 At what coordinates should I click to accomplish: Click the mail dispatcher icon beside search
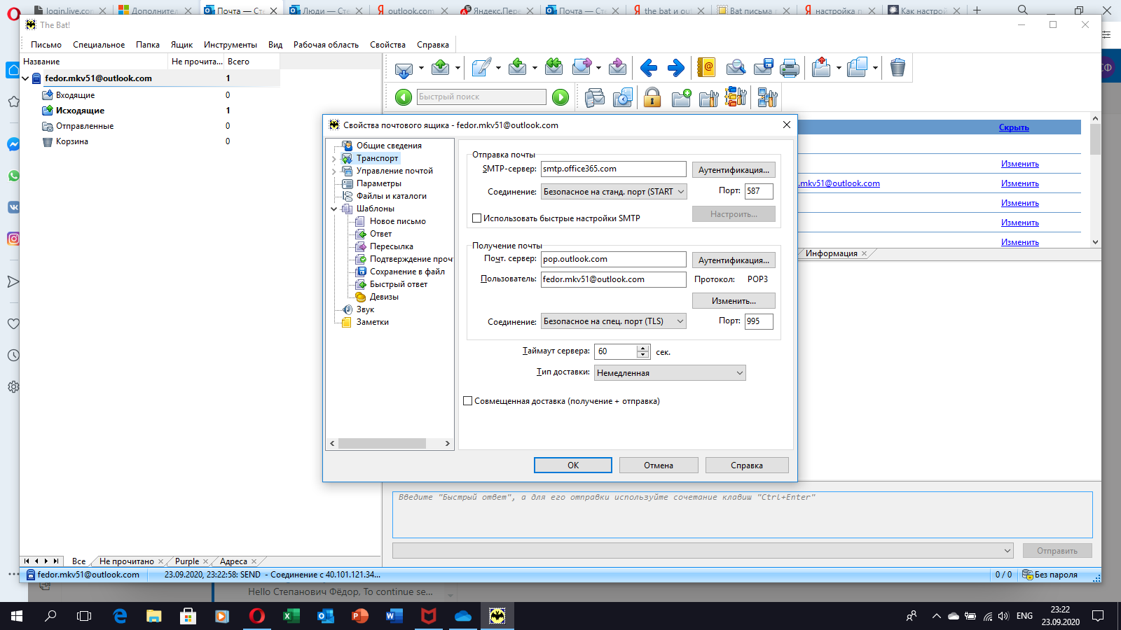595,97
